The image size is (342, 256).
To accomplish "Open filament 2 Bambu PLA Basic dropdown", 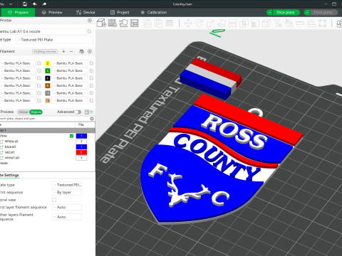I will click(x=70, y=63).
